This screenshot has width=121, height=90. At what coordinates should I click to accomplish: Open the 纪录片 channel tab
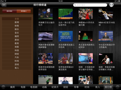(55, 87)
